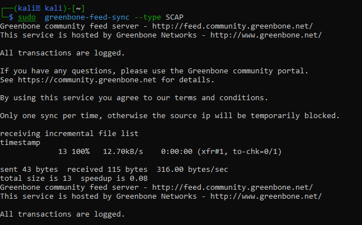The height and width of the screenshot is (225, 362).
Task: Click the dollar sign prompt symbol
Action: click(10, 17)
